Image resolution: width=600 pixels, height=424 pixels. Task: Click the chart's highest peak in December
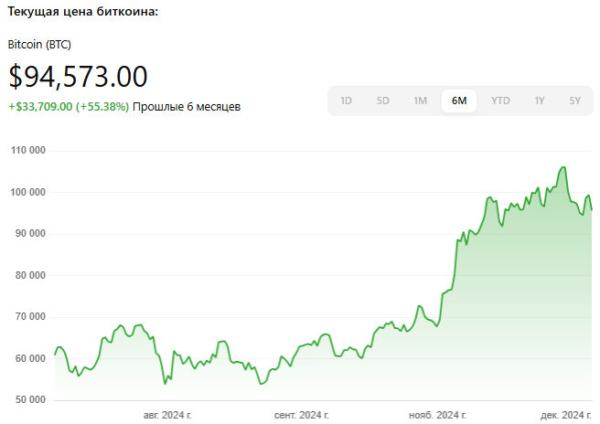point(563,167)
